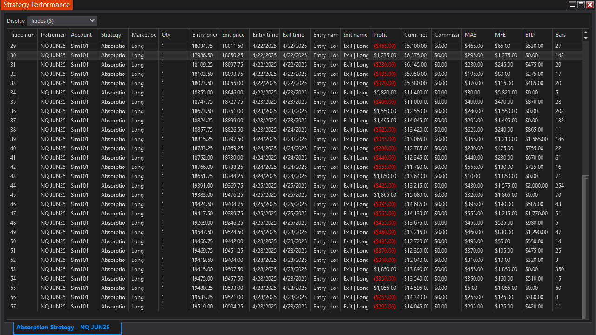Image resolution: width=596 pixels, height=335 pixels.
Task: Click the Entry price column header
Action: (204, 35)
